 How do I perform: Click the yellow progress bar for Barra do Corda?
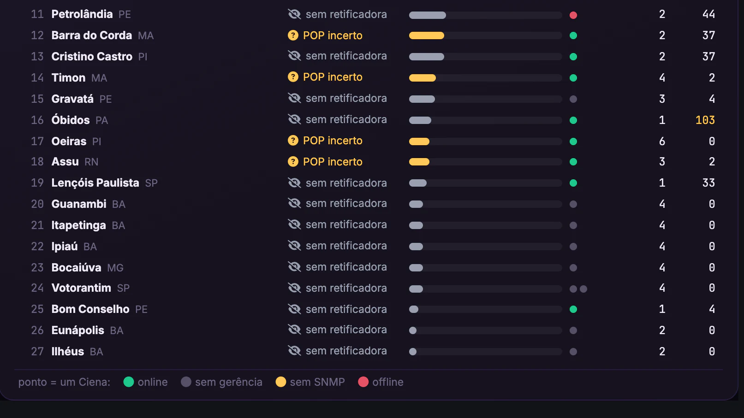coord(427,35)
